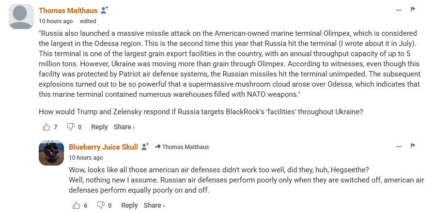The width and height of the screenshot is (434, 212).
Task: Upvote Thomas Malthaus's comment
Action: click(x=46, y=127)
